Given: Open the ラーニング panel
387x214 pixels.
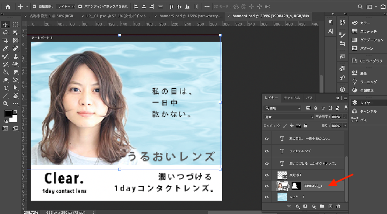Looking at the screenshot, I should pos(368,82).
